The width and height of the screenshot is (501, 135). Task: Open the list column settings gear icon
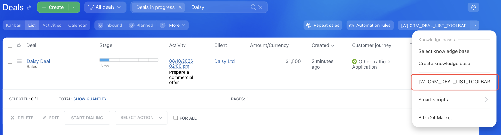coord(19,45)
